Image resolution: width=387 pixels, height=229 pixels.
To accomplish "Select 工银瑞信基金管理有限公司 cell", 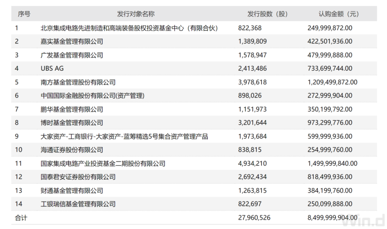I will click(78, 204).
